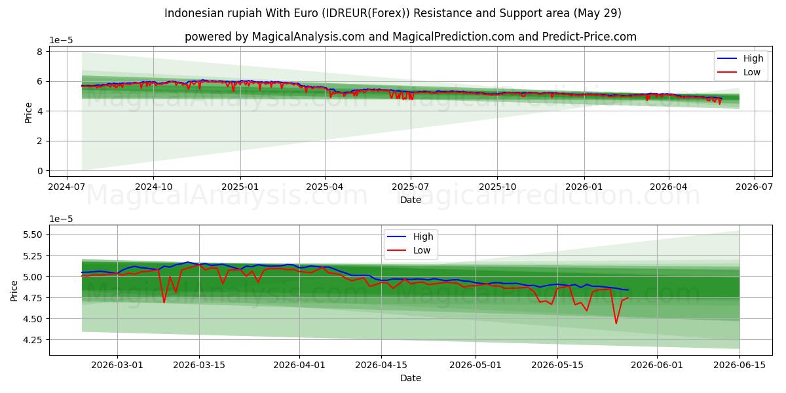Click the '4.50' price tick label
The width and height of the screenshot is (786, 393).
[33, 319]
